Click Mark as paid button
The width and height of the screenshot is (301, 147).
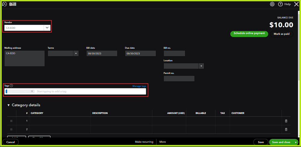(x=282, y=34)
